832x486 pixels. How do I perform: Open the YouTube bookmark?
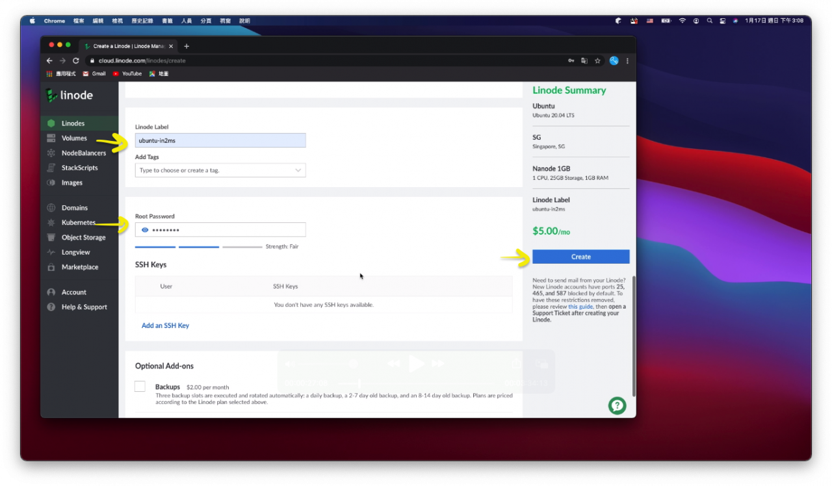click(x=127, y=73)
